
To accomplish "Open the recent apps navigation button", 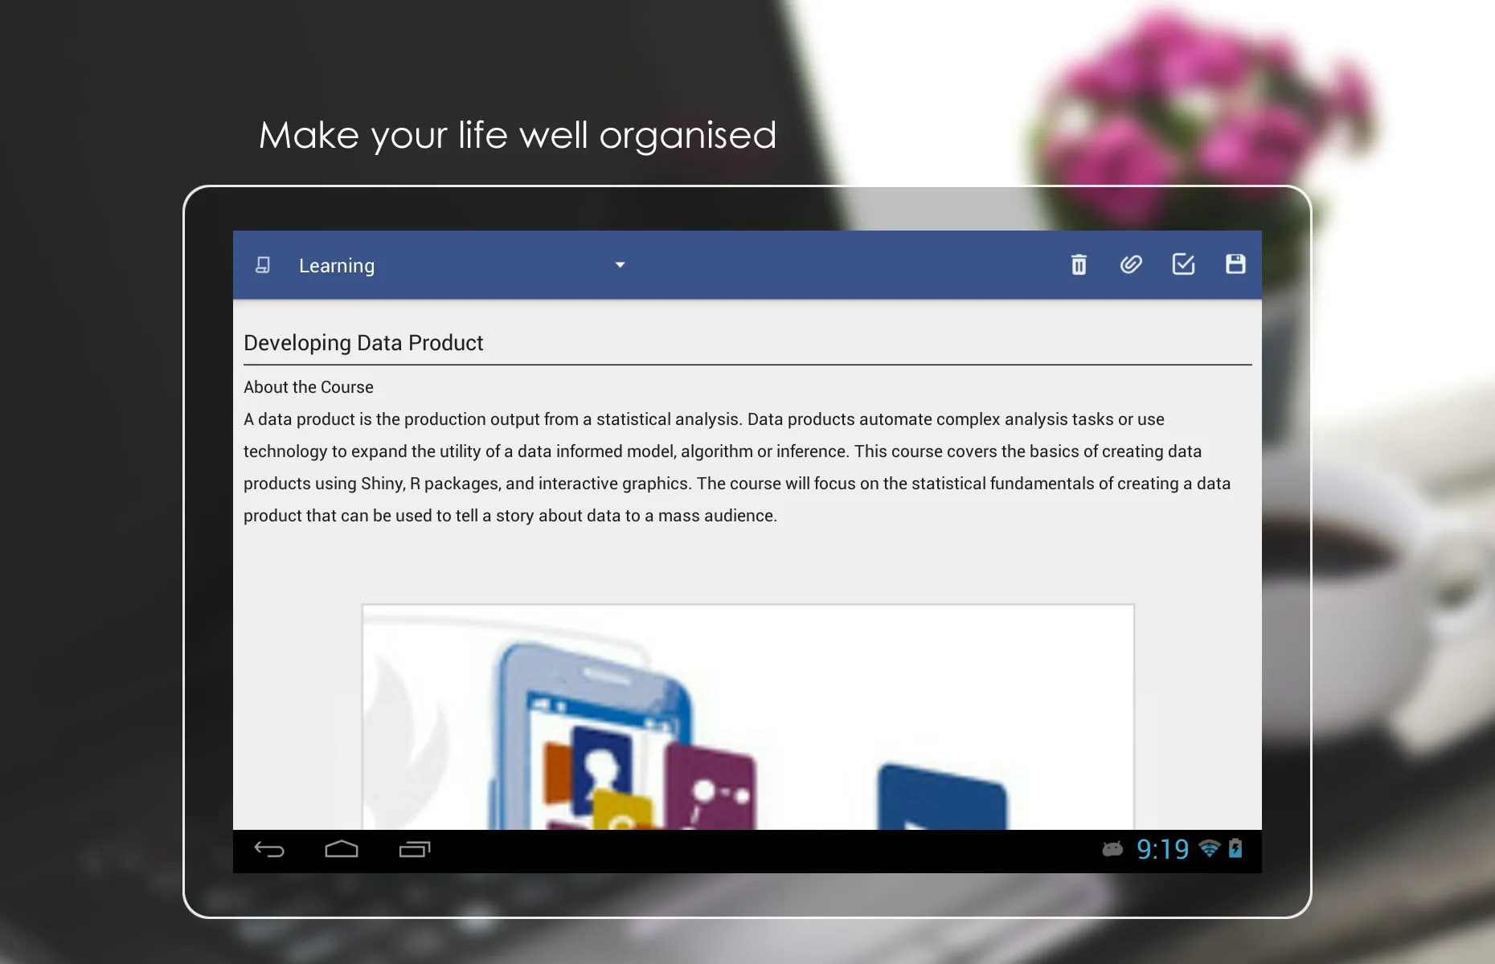I will click(415, 850).
